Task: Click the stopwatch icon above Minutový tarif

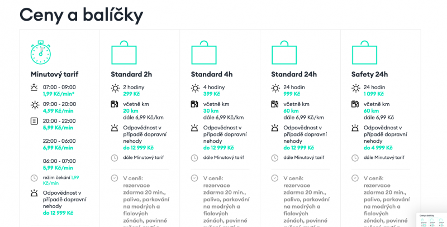Action: pos(41,52)
